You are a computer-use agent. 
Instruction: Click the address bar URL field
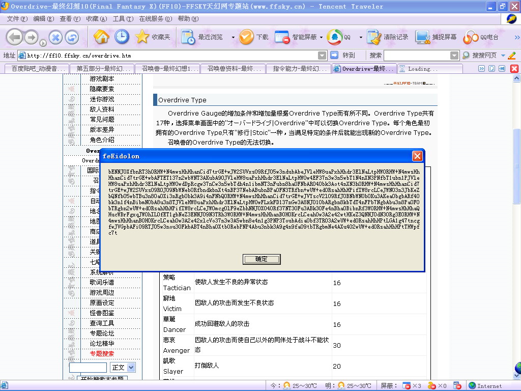coord(168,55)
